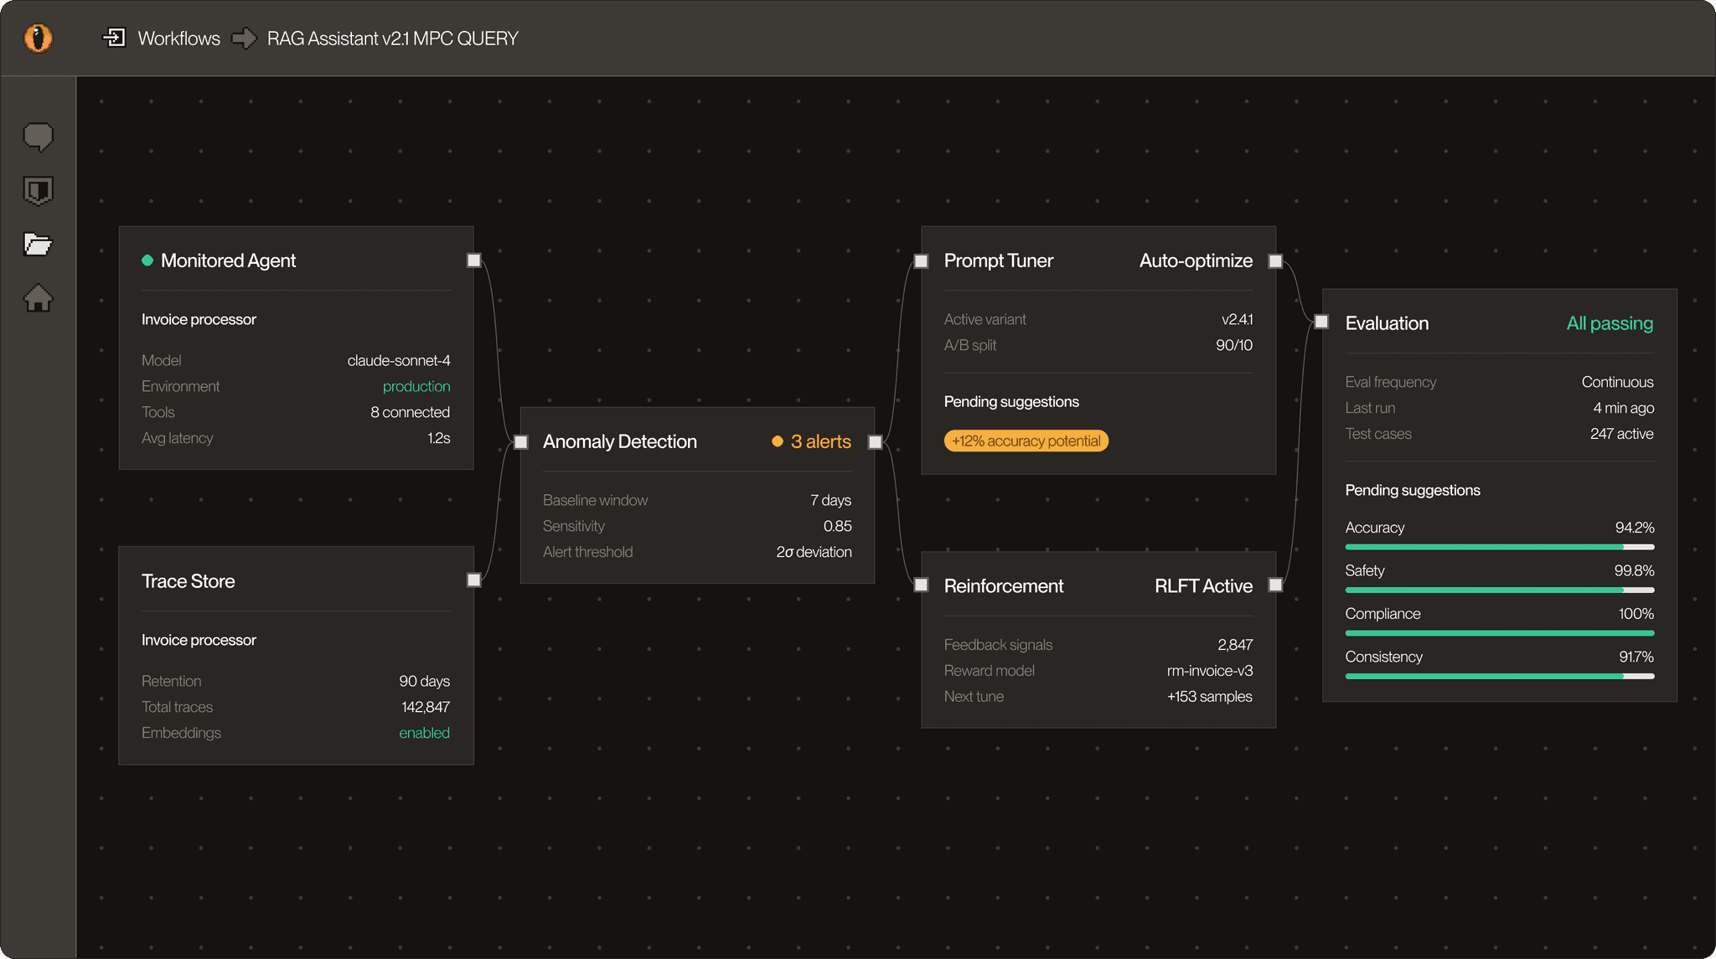Image resolution: width=1716 pixels, height=959 pixels.
Task: Click breadcrumb arrow icon after Workflows
Action: click(244, 39)
